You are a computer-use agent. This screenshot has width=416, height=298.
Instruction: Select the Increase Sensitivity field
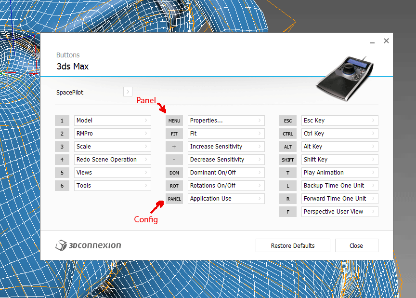coord(226,147)
